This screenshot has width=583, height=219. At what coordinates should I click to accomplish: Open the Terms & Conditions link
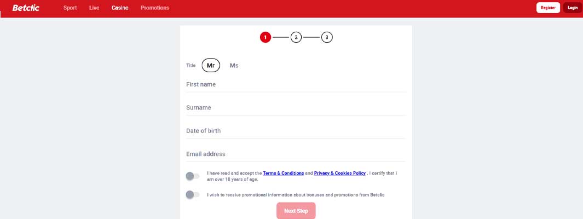[284, 173]
